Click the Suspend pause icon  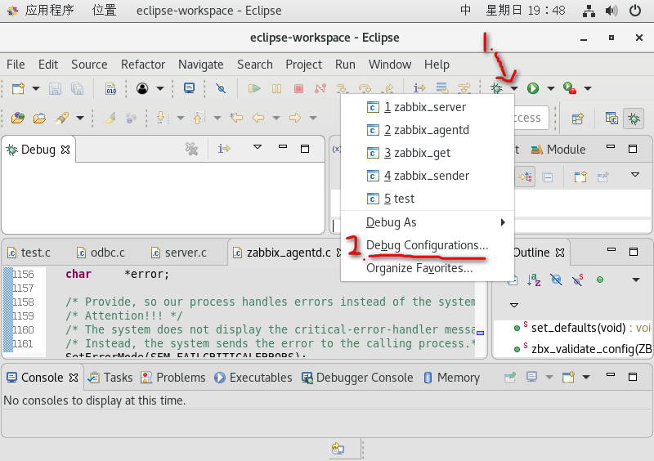pos(276,88)
